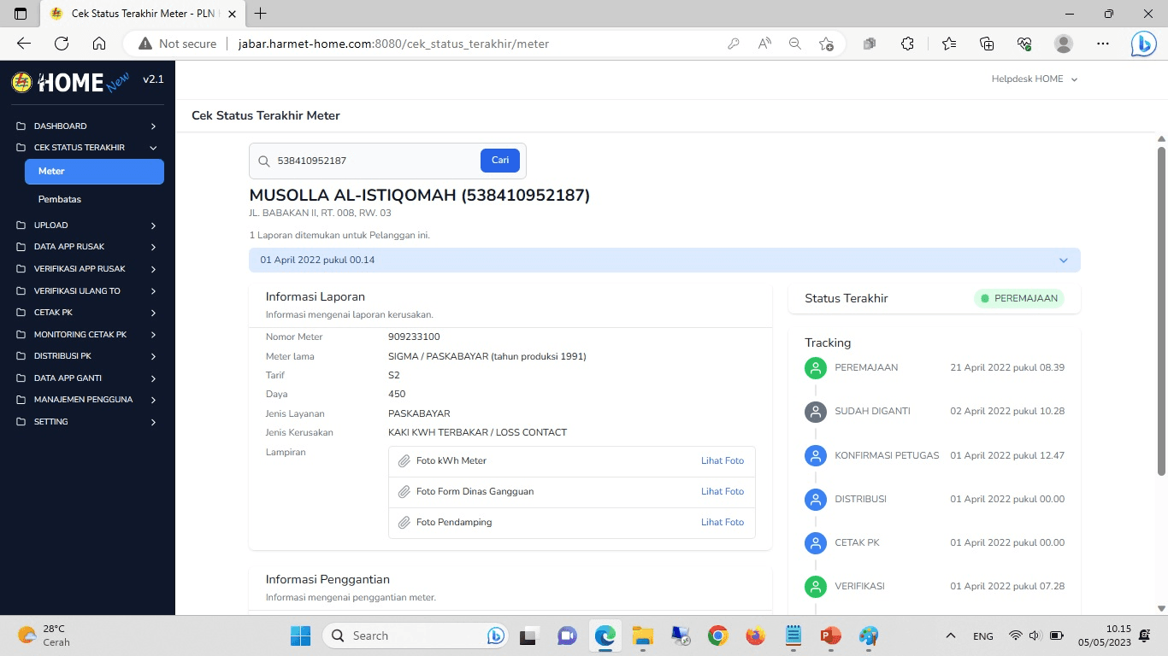This screenshot has height=656, width=1168.
Task: Click the weather widget showing 28°C Cerah
Action: 44,635
